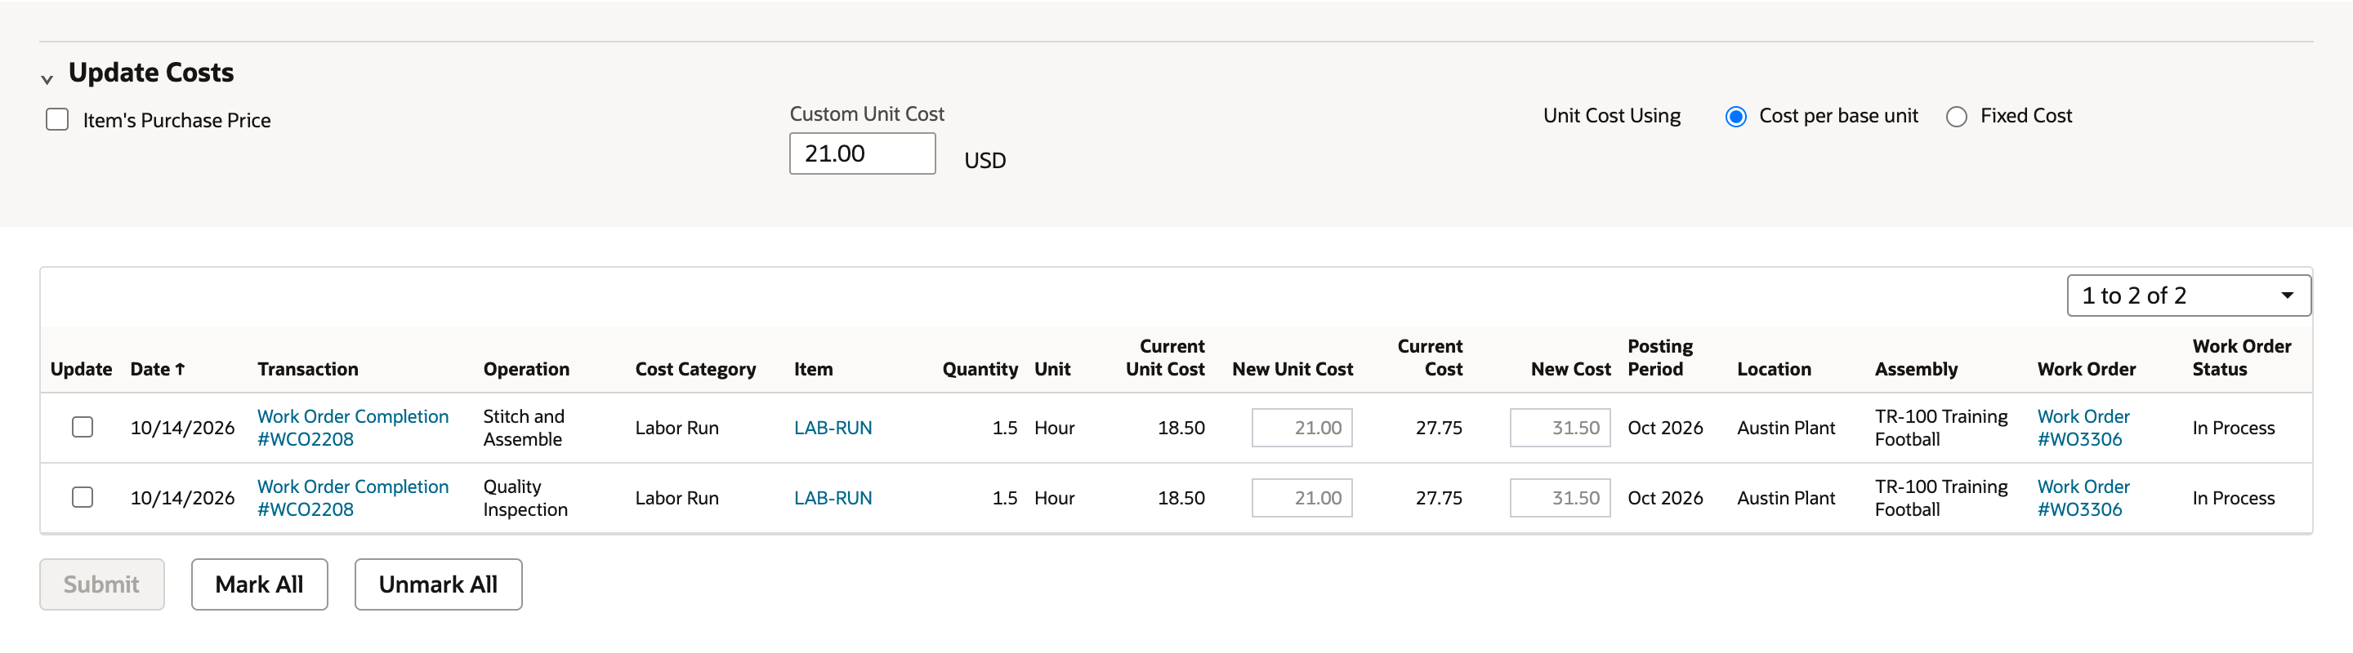2353x653 pixels.
Task: Click the Operation column header
Action: coord(526,368)
